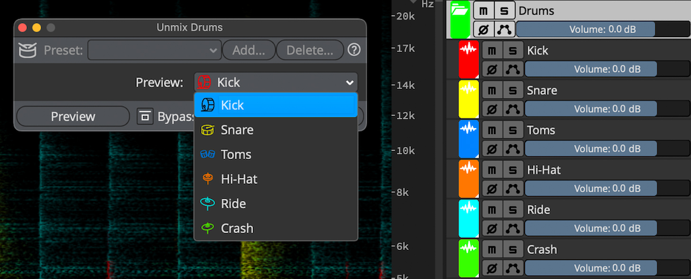Choose Kick from the preview list
691x279 pixels.
pyautogui.click(x=276, y=104)
